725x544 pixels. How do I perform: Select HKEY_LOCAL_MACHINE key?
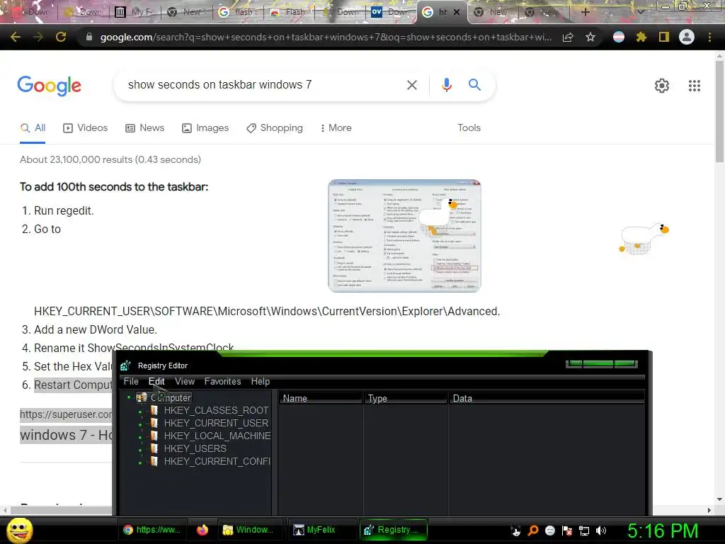217,436
